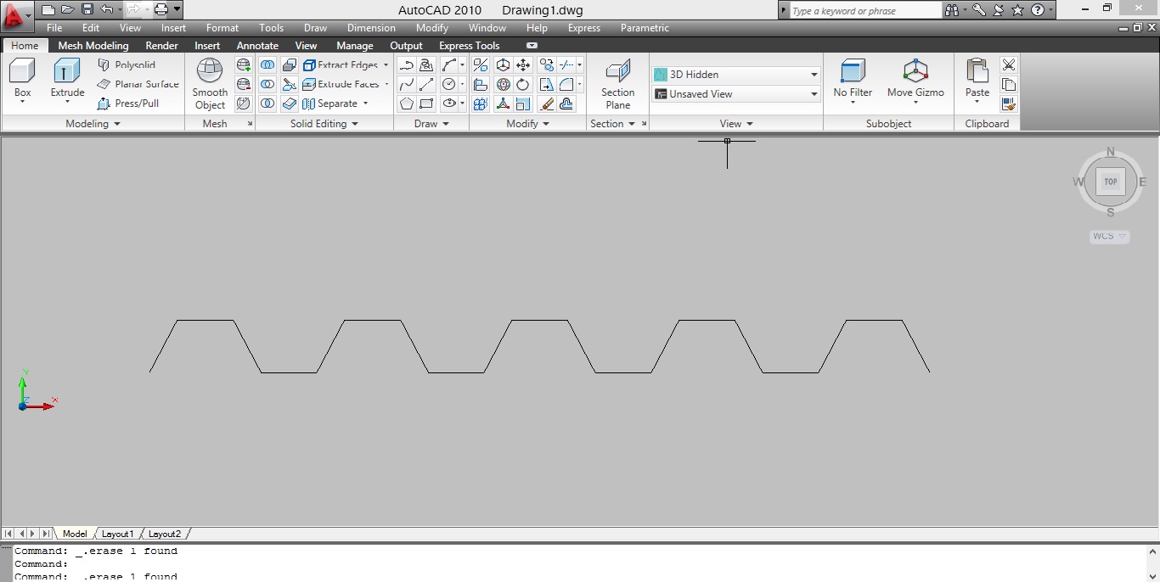
Task: Switch to the Layout1 tab
Action: click(118, 534)
